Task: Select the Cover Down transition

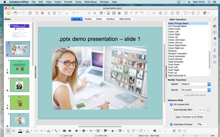Action: (x=174, y=29)
